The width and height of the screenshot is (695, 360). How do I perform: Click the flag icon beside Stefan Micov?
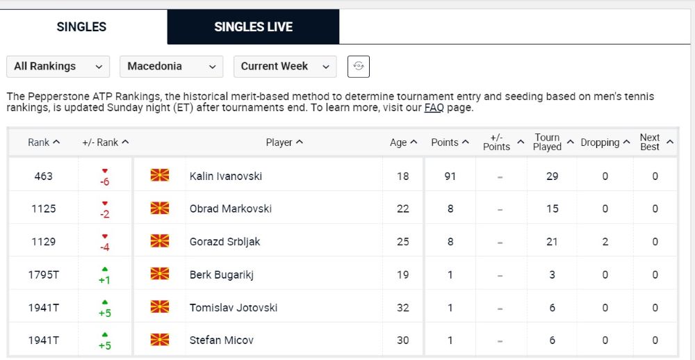160,340
